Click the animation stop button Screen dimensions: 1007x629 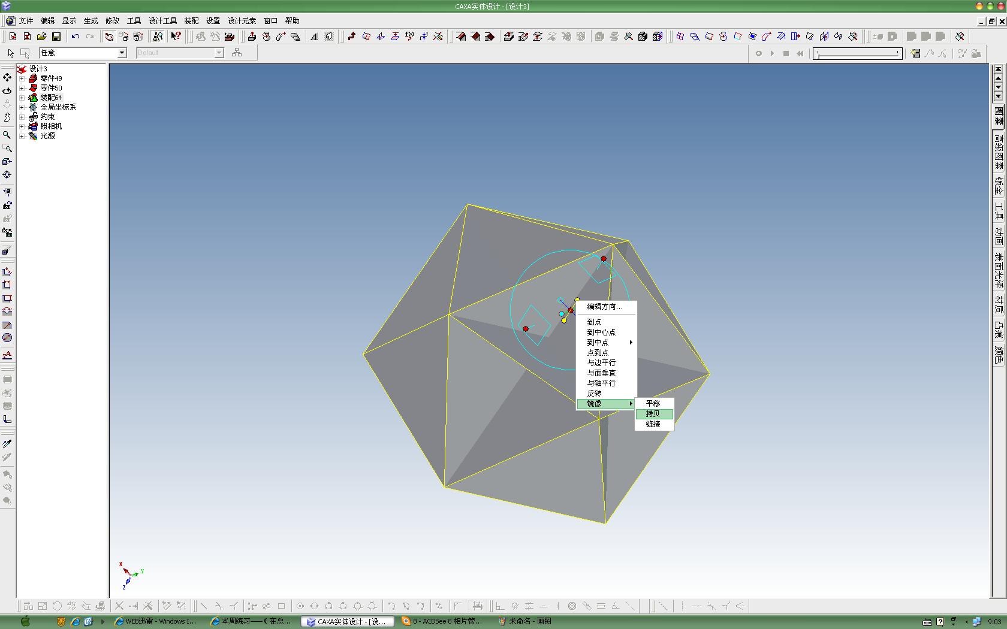786,53
